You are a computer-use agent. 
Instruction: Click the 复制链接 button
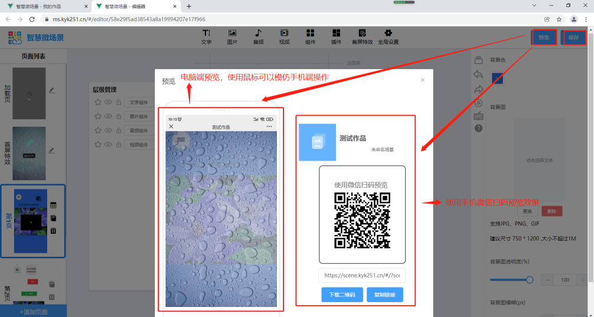(384, 295)
